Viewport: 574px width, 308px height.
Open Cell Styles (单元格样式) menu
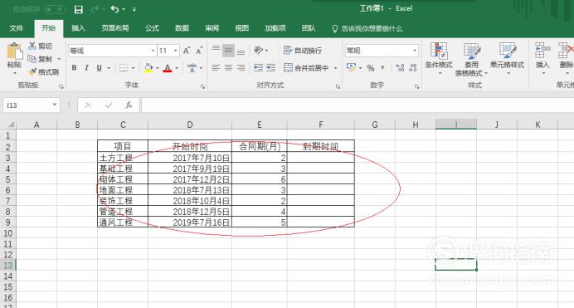click(x=508, y=58)
